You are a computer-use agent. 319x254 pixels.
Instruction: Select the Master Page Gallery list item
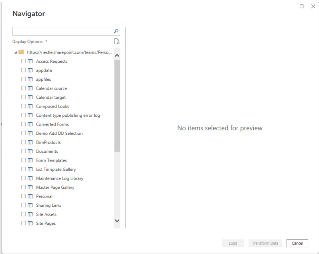pos(55,187)
